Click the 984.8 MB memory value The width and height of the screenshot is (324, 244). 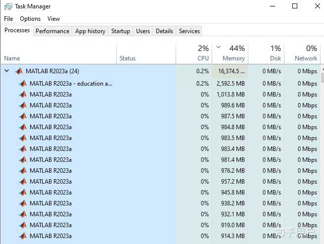pos(233,127)
